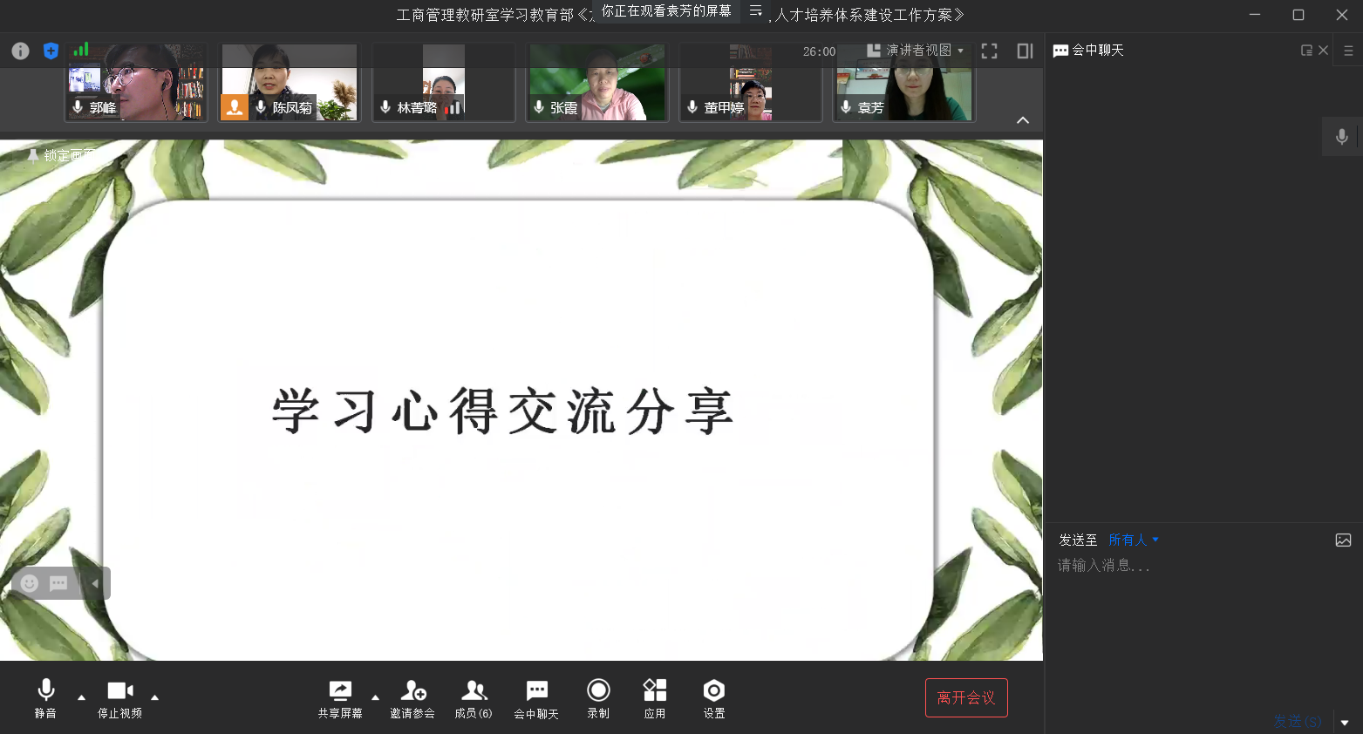The image size is (1363, 734).
Task: Open meeting Settings (设置)
Action: tap(714, 698)
